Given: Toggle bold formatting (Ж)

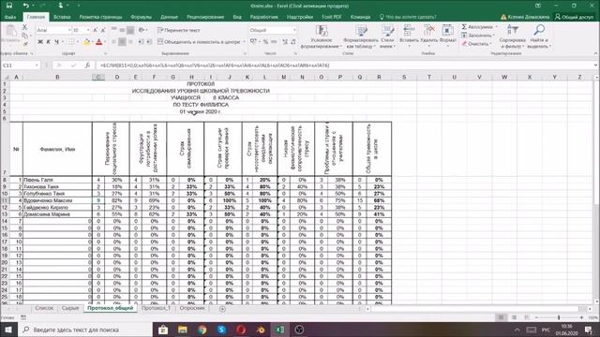Looking at the screenshot, I should click(x=40, y=41).
